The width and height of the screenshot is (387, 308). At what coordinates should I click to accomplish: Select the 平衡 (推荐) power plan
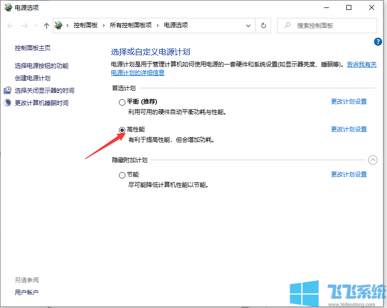pos(122,102)
